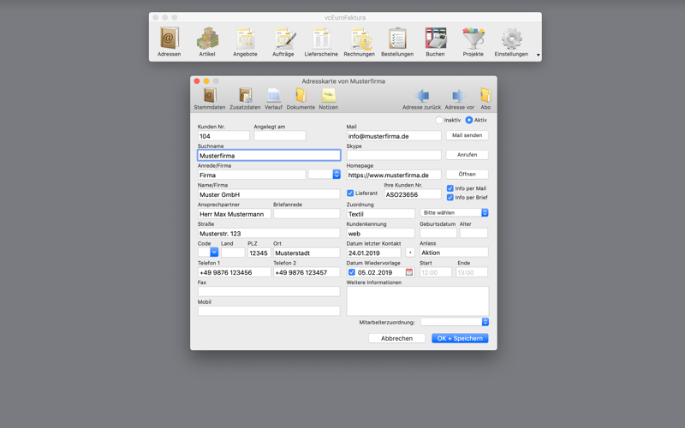The height and width of the screenshot is (428, 685).
Task: Click the Öffnen homepage button
Action: (x=467, y=175)
